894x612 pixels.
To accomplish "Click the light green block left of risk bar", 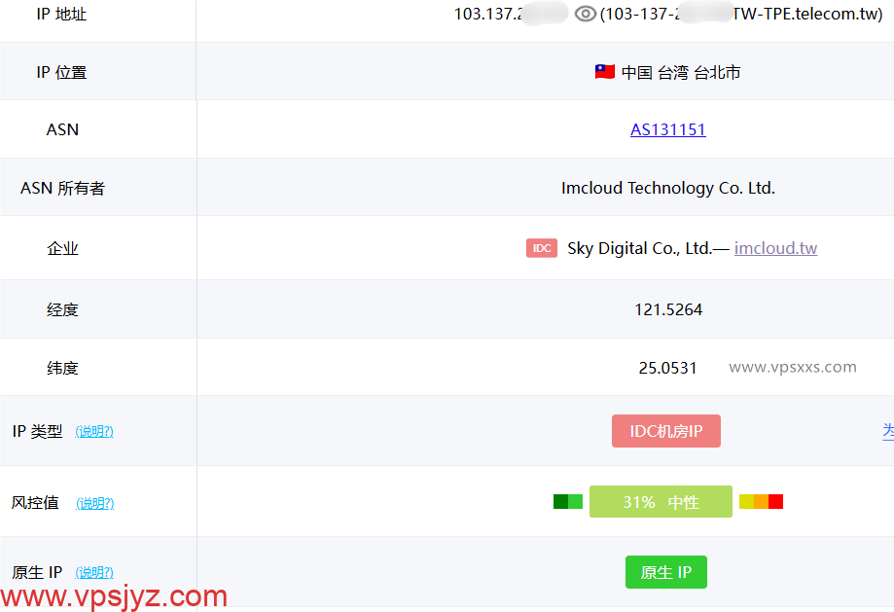I will [574, 501].
